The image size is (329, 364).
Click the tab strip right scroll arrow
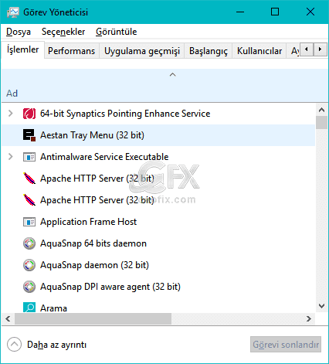point(320,49)
